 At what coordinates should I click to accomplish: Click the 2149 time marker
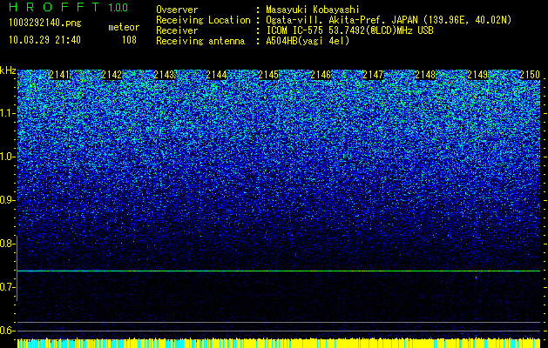point(477,75)
